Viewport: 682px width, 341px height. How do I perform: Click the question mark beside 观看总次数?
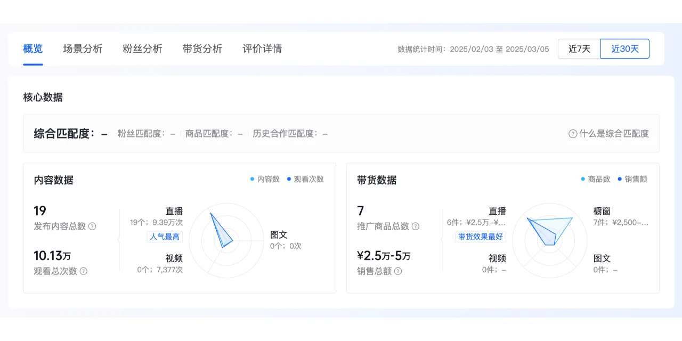84,271
